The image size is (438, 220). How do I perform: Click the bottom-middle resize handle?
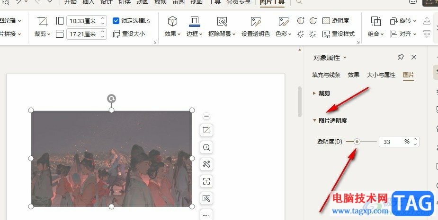tap(111, 207)
